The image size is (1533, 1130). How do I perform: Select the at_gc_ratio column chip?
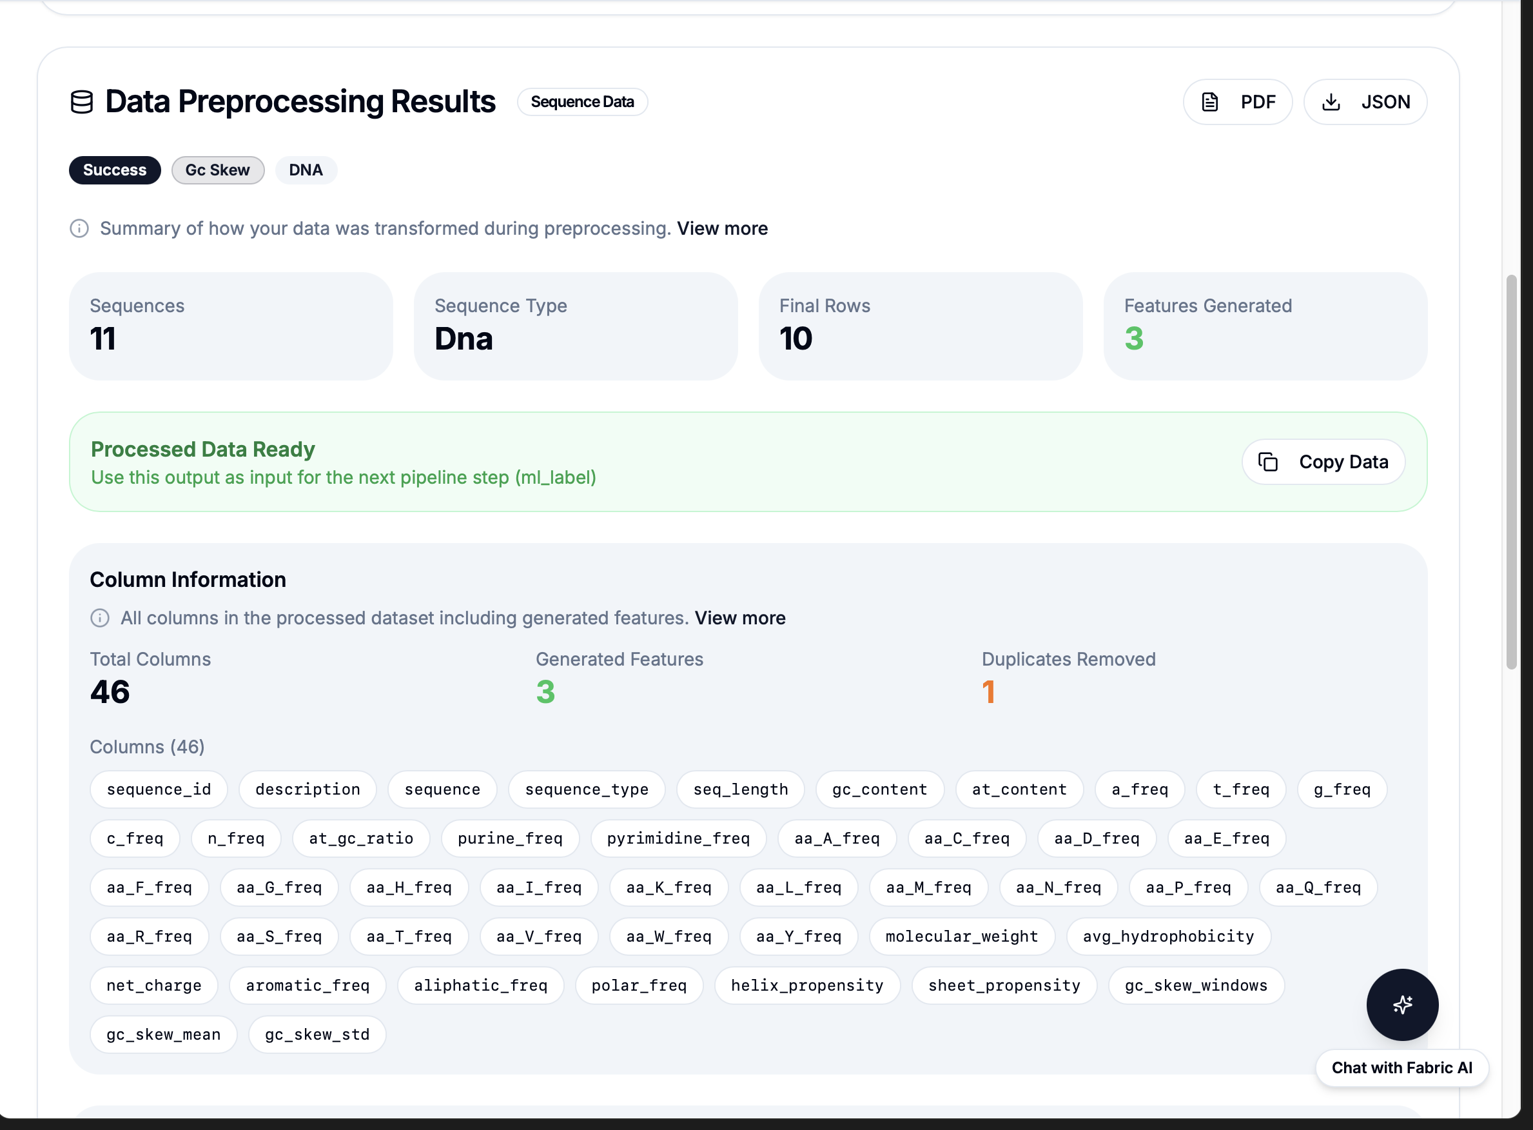tap(361, 838)
